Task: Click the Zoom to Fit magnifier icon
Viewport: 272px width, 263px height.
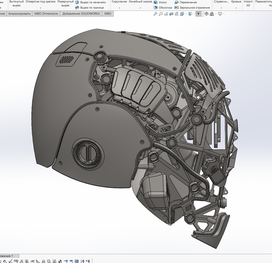Action: (155, 14)
